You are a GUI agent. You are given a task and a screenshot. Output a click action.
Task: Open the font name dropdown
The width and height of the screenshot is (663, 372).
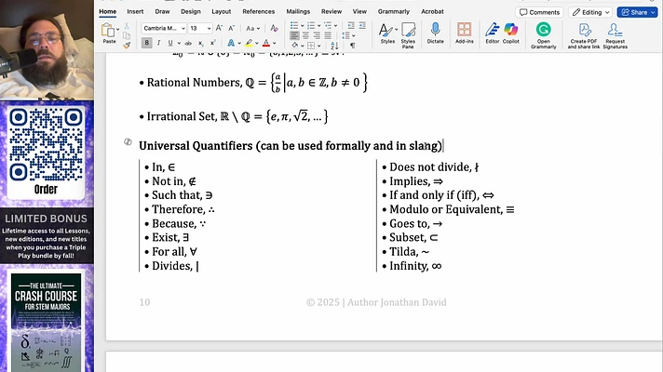(183, 28)
